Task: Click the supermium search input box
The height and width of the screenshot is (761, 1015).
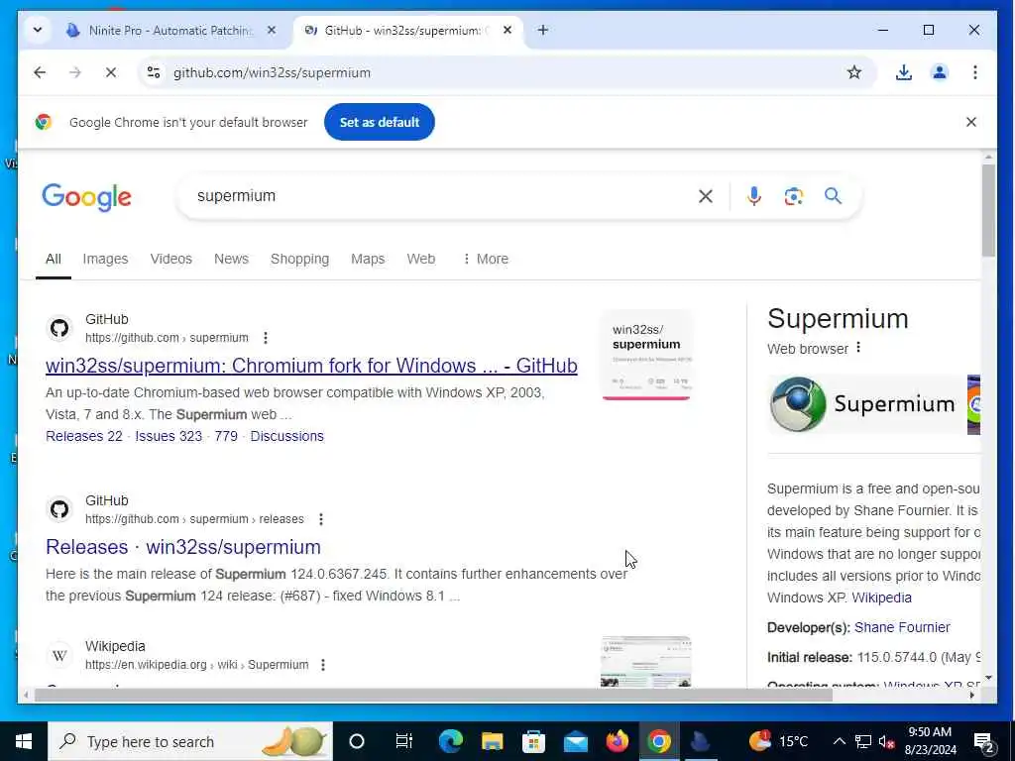Action: 440,195
